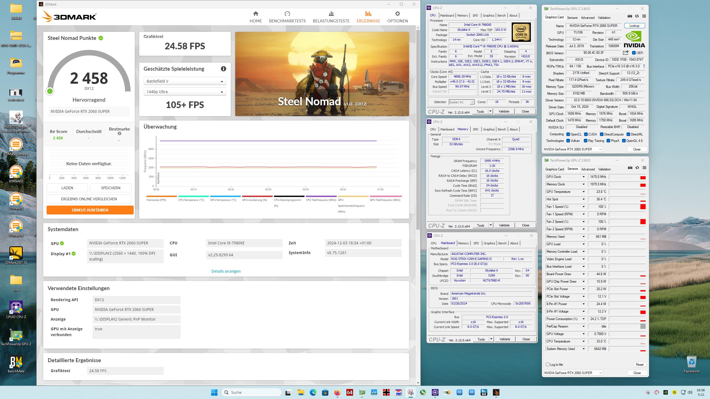Open BenchMate desktop shortcut
Image resolution: width=710 pixels, height=399 pixels.
tap(16, 364)
